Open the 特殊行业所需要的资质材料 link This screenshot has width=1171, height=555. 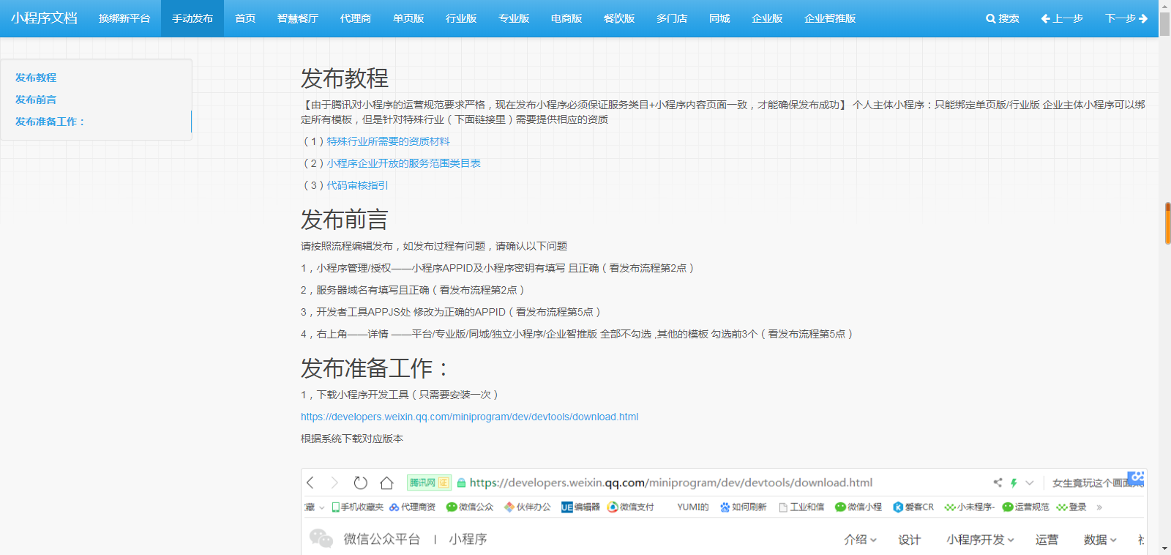point(388,141)
